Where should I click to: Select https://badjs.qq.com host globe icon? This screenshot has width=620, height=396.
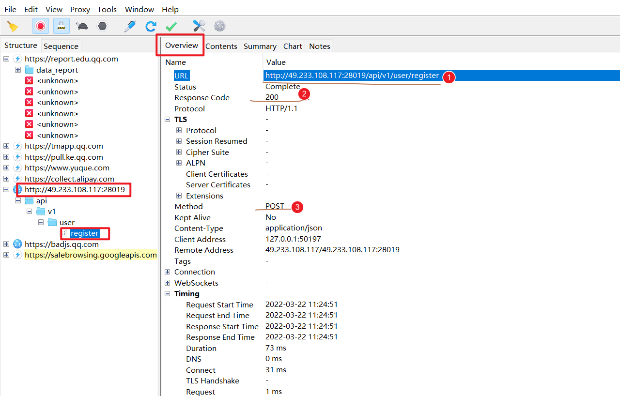point(18,244)
